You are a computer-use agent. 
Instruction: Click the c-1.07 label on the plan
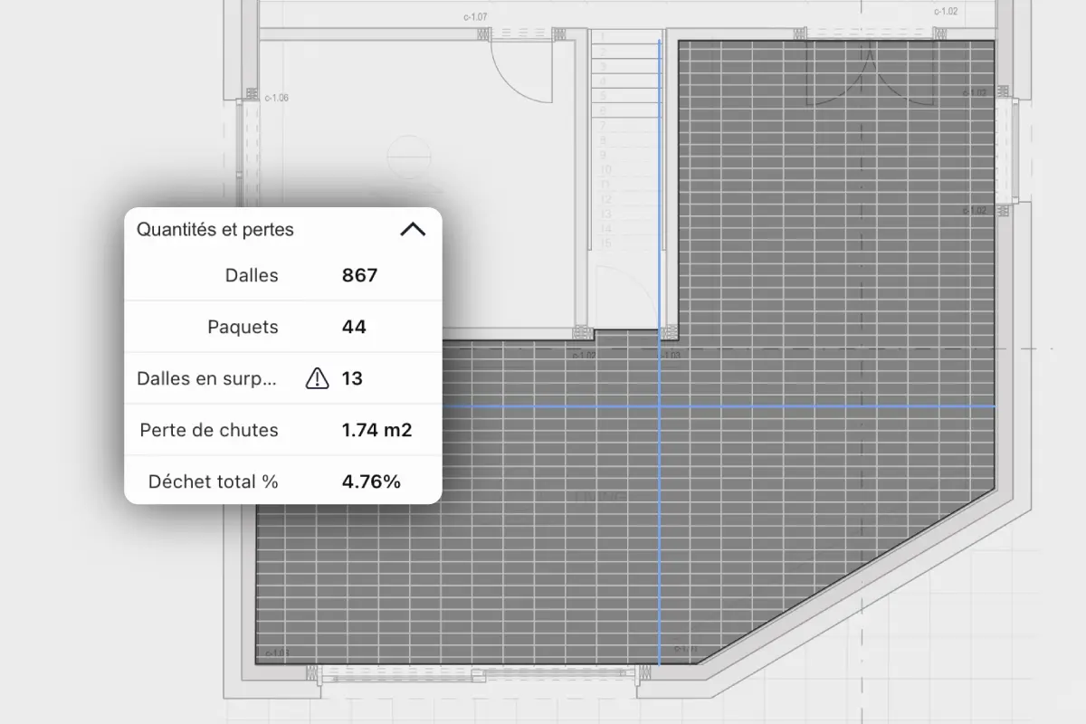point(475,17)
